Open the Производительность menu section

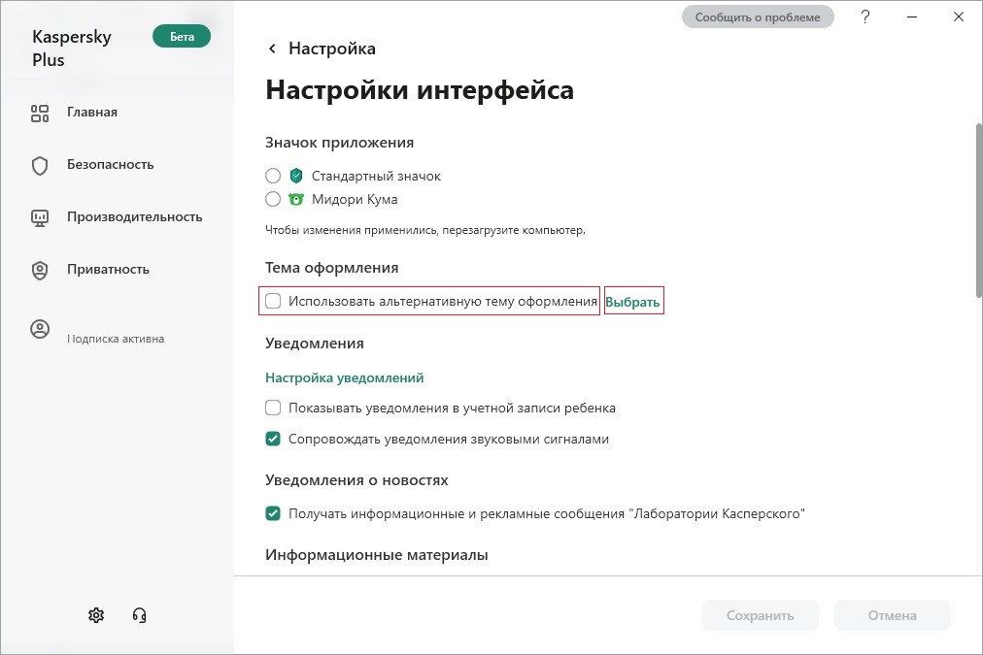click(135, 217)
